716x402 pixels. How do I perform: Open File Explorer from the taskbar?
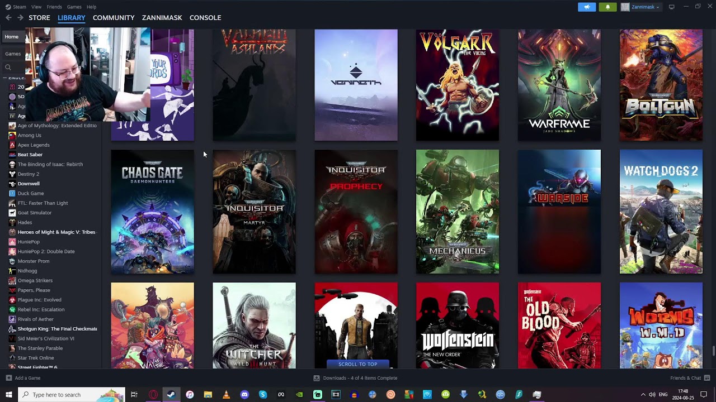[208, 395]
